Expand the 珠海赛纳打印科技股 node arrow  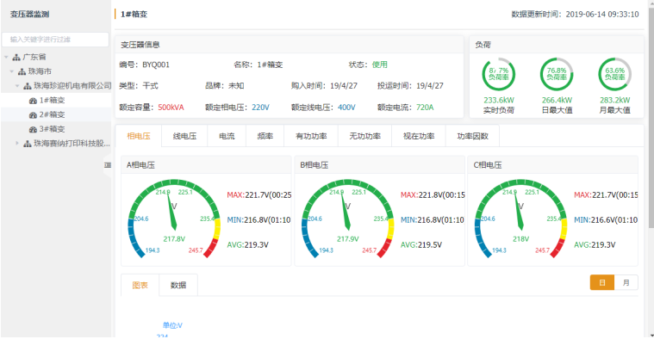[x=17, y=144]
